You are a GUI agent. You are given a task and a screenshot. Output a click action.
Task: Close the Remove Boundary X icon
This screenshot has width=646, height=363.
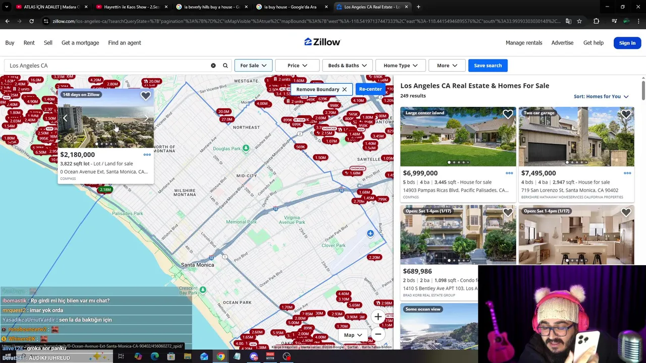click(344, 89)
